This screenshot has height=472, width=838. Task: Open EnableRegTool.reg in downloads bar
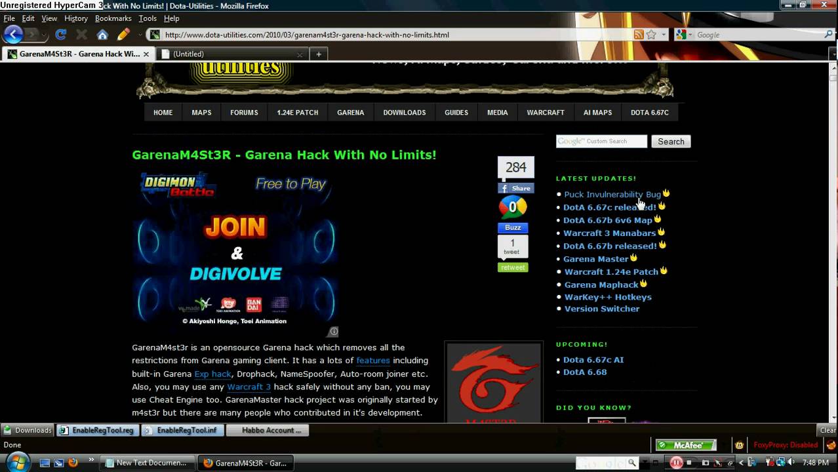(98, 430)
